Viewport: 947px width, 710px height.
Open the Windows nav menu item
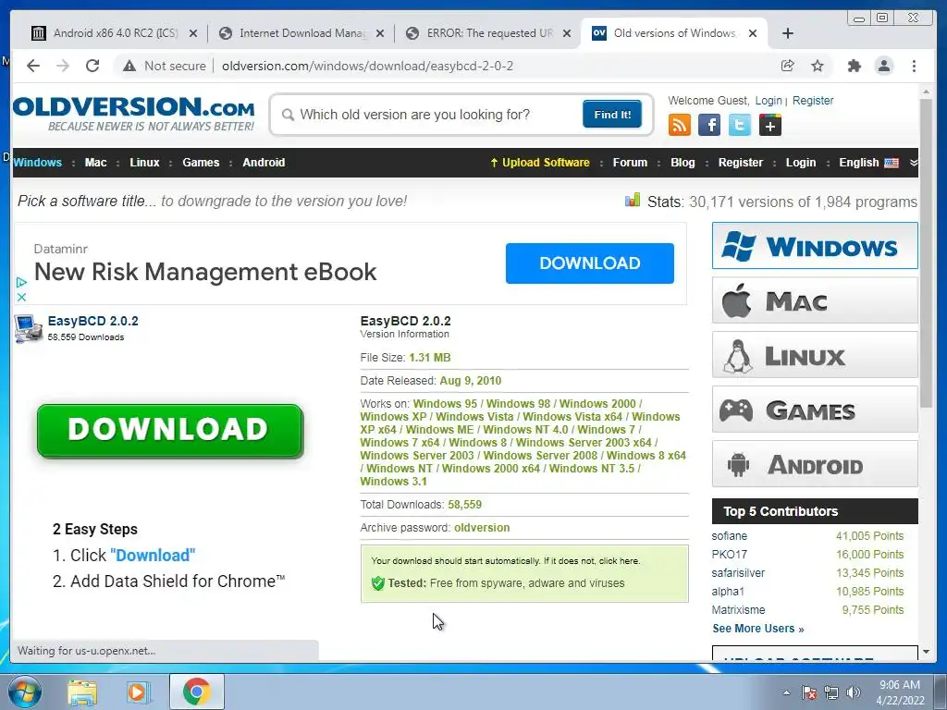point(37,163)
